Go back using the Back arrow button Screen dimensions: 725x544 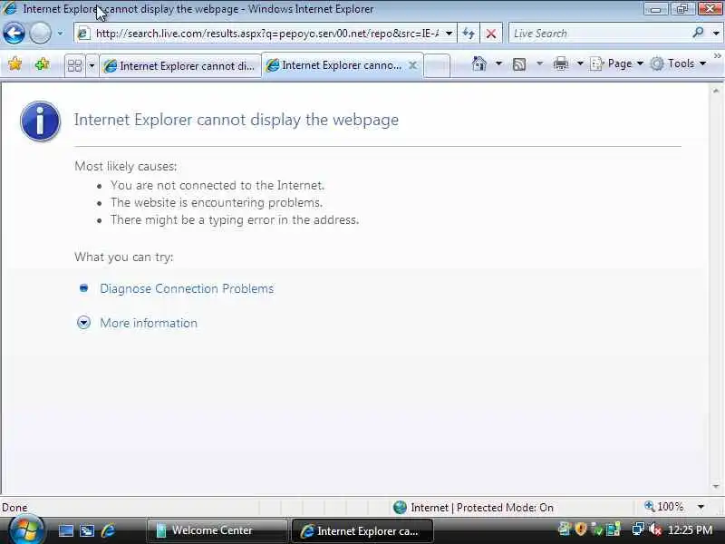pyautogui.click(x=14, y=34)
